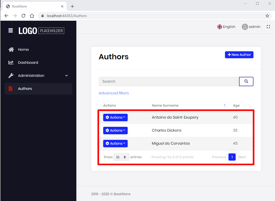Expand the Administration menu chevron

(66, 76)
